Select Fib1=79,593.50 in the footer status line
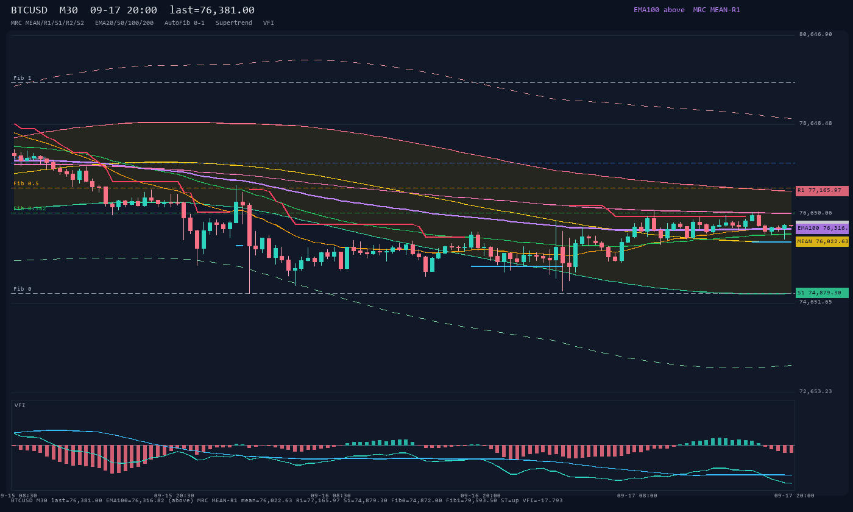853x512 pixels. 472,500
